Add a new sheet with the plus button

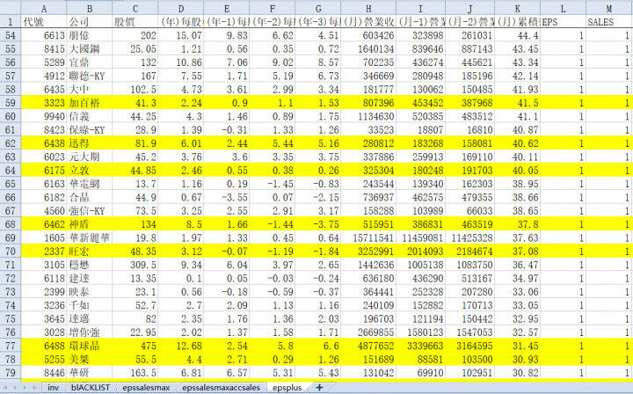click(x=319, y=388)
